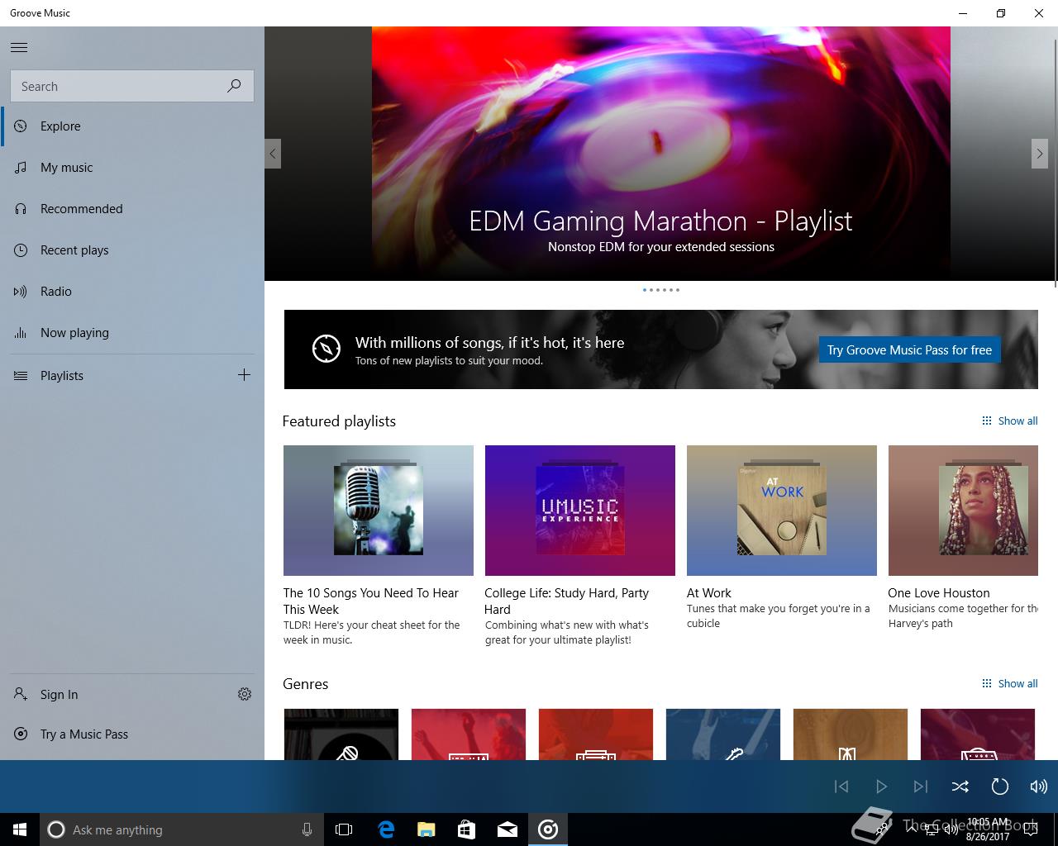1058x846 pixels.
Task: Open Recent plays
Action: point(132,250)
